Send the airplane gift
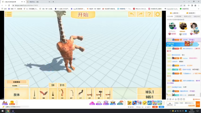The width and height of the screenshot is (201, 113). pos(139,103)
